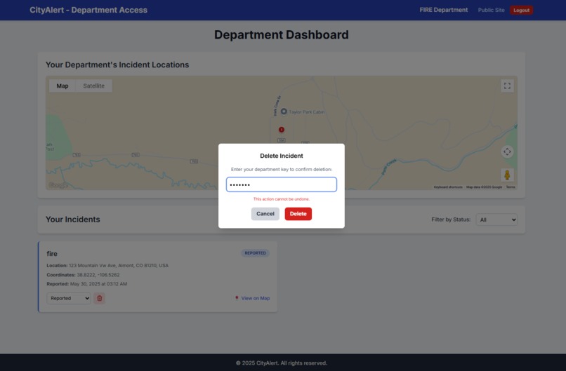
Task: Click the red pin icon beside View on Map
Action: (237, 298)
